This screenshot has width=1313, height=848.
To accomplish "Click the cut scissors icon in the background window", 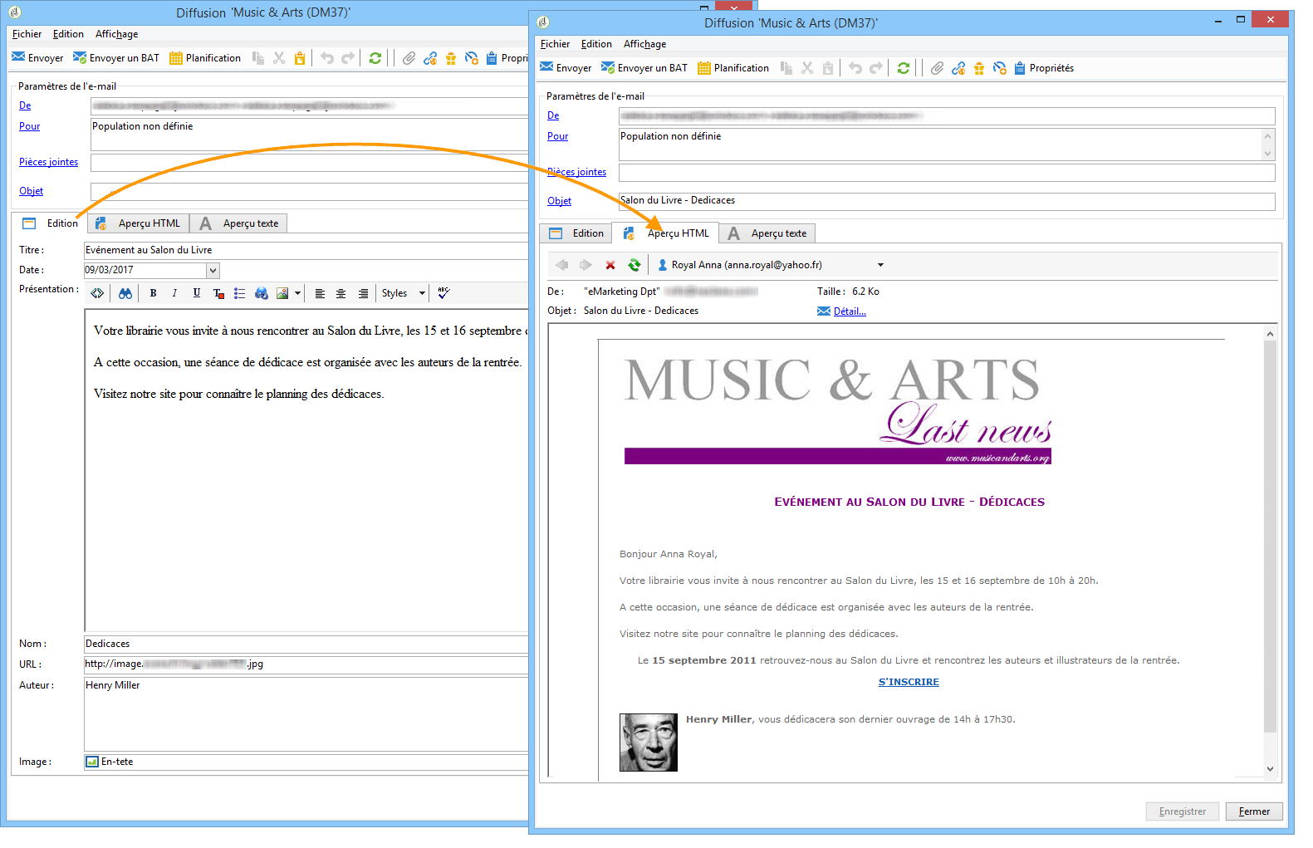I will click(x=279, y=58).
